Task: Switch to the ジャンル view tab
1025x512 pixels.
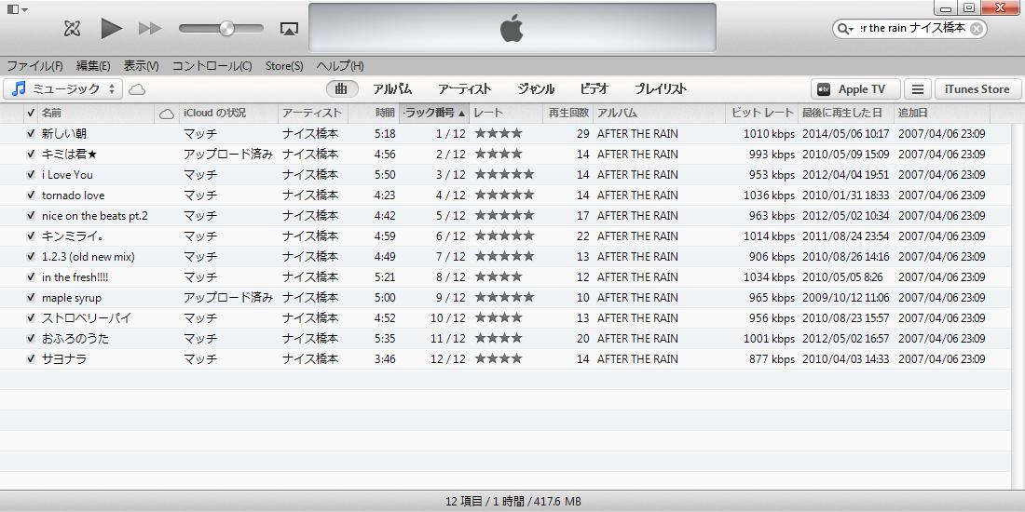Action: [536, 89]
